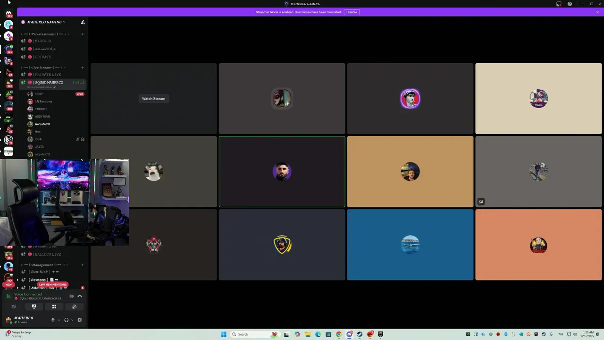
Task: Open the soundboard from voice panel
Action: pyautogui.click(x=75, y=307)
